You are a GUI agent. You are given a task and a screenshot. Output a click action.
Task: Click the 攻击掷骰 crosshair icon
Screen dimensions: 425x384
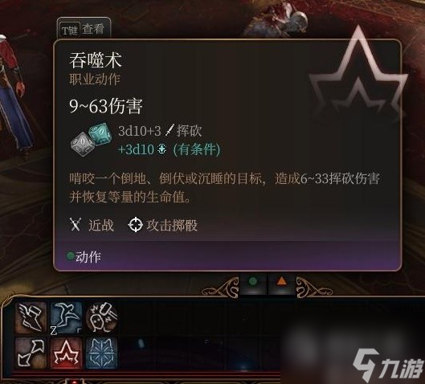click(x=135, y=225)
